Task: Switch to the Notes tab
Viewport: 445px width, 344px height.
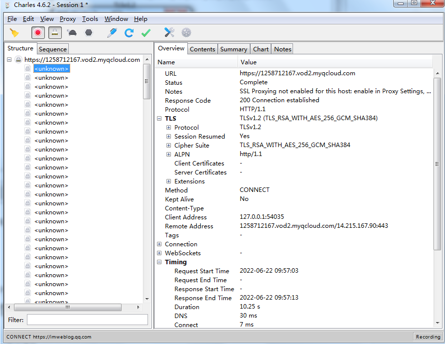Action: click(283, 49)
